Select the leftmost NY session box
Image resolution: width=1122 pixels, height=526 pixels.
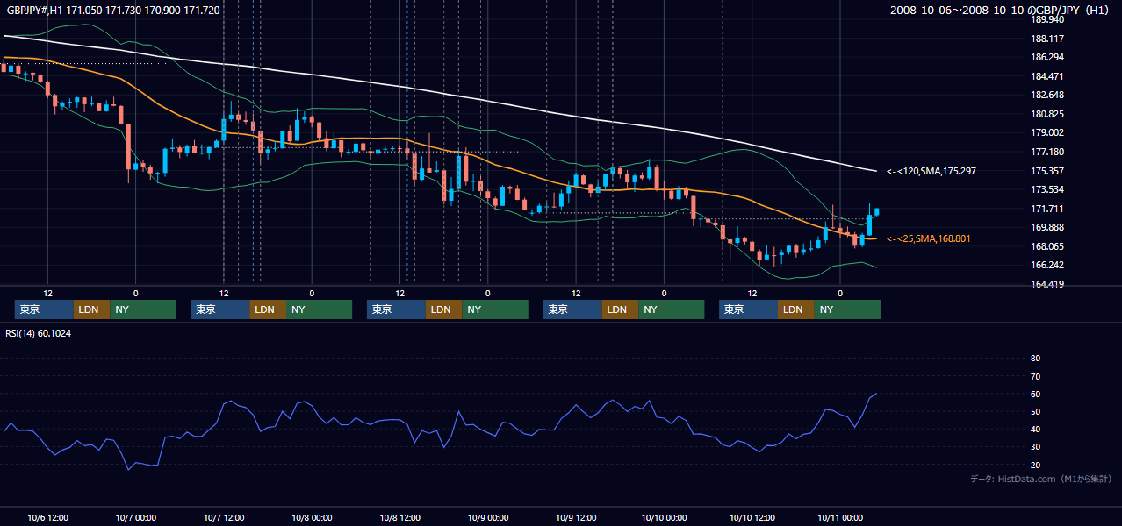(142, 309)
